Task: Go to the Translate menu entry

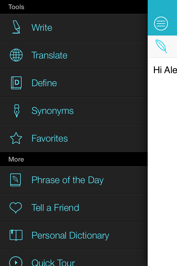Action: coord(49,55)
